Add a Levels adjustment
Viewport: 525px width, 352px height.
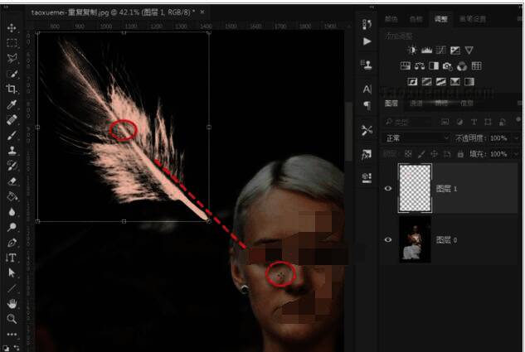pyautogui.click(x=425, y=51)
